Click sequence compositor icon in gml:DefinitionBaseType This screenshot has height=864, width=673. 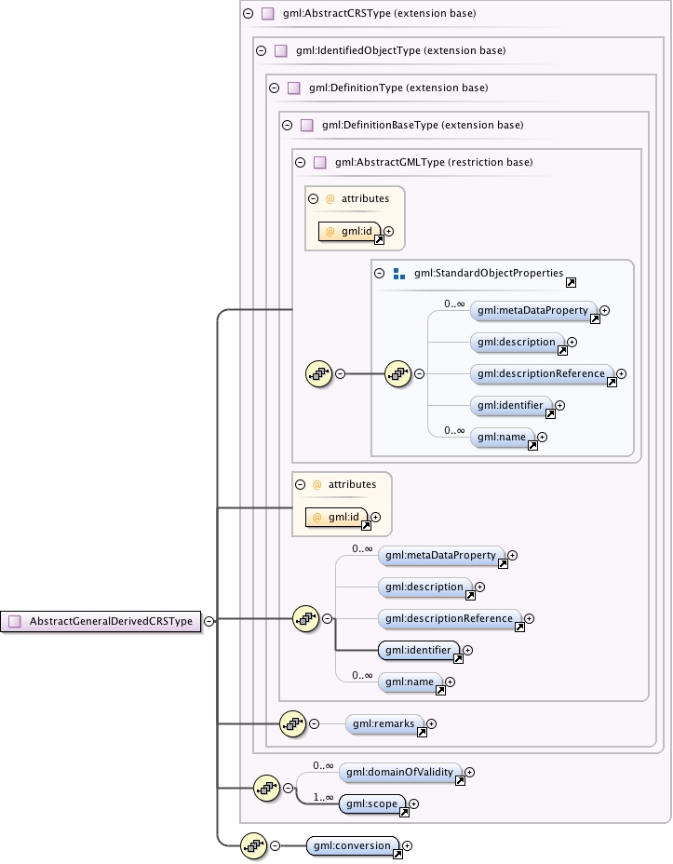pyautogui.click(x=306, y=619)
